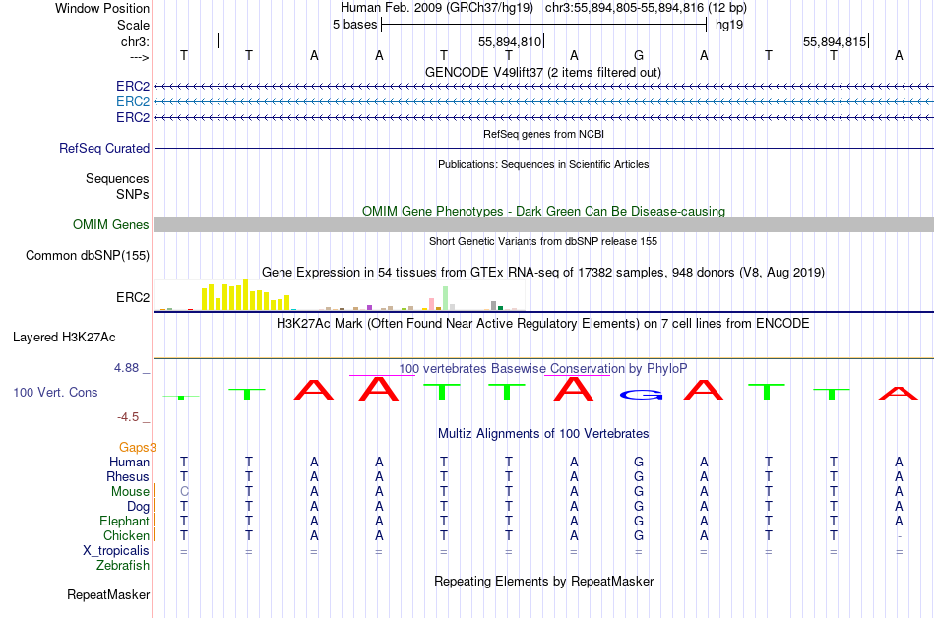Click the light-blue ERC2 transcript label

point(133,102)
